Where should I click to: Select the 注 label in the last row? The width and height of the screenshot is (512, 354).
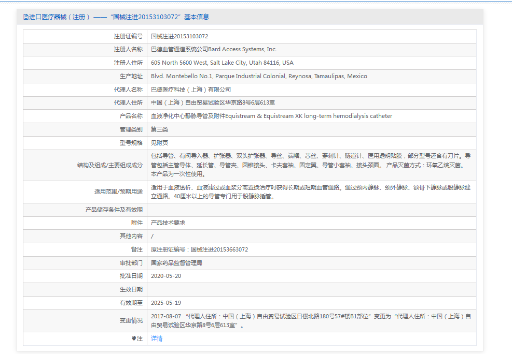[140, 338]
